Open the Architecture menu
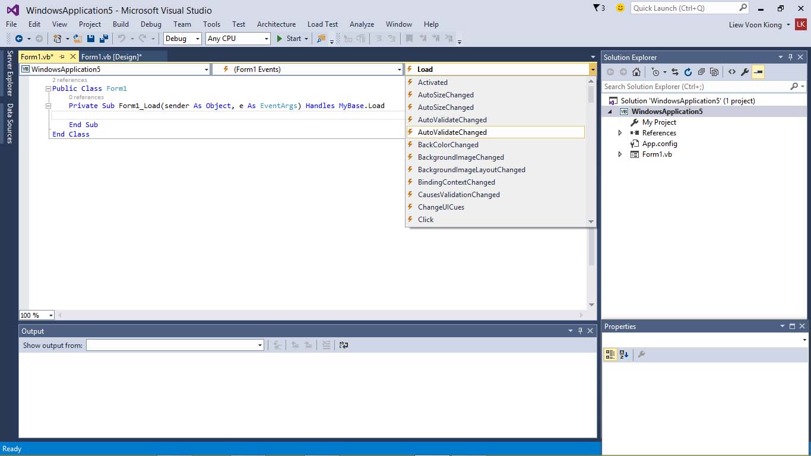811x456 pixels. click(276, 24)
